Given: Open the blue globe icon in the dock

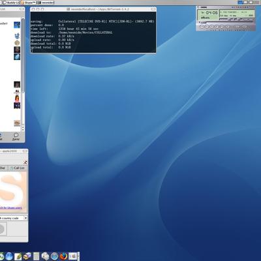Looking at the screenshot, I should coord(9,256).
